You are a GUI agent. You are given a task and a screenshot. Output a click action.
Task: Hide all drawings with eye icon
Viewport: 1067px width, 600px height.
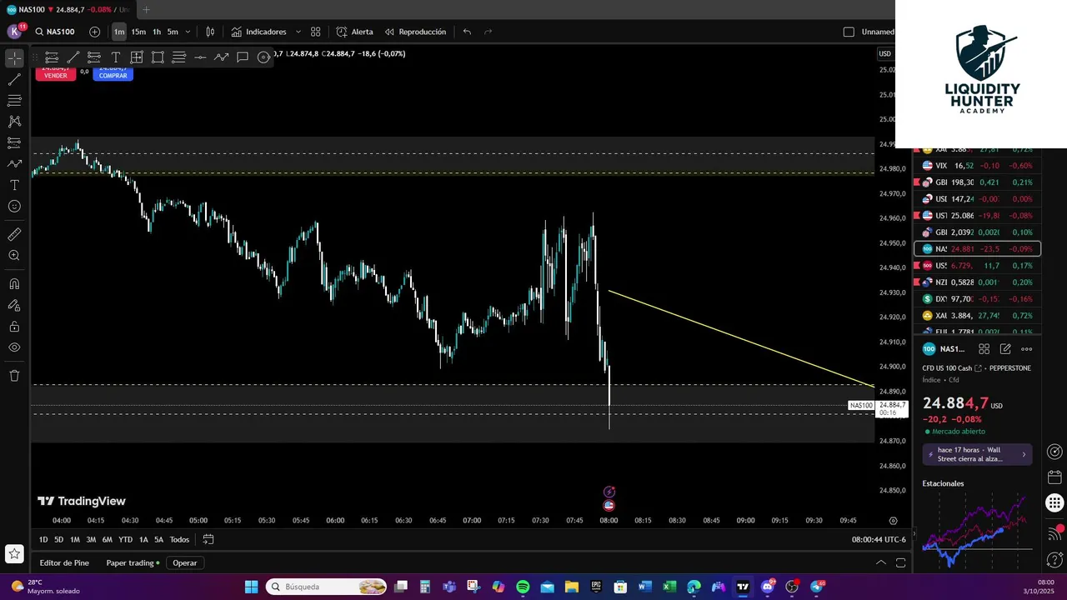(x=14, y=347)
